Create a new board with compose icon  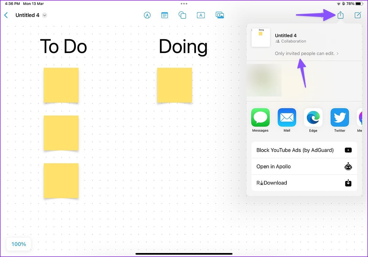coord(358,15)
